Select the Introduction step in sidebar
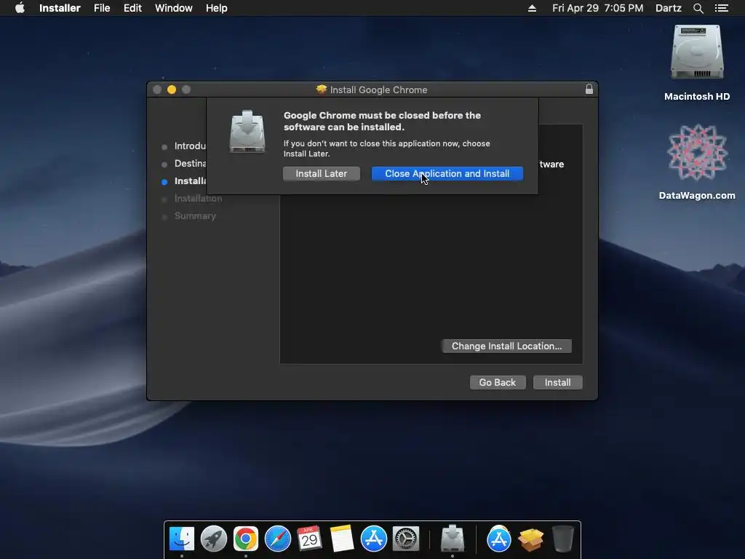745x559 pixels. [183, 146]
